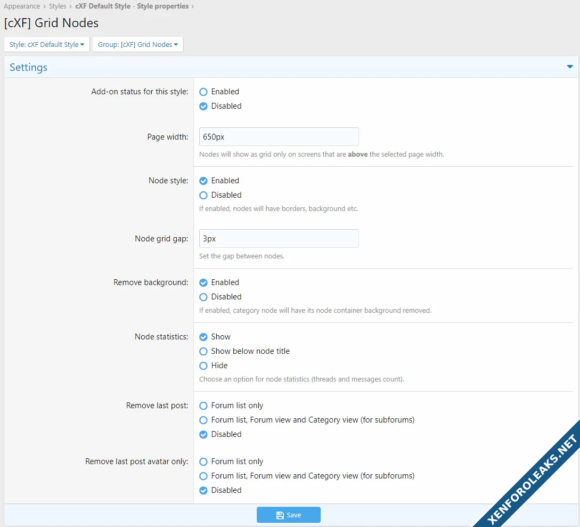Set Node style to Disabled
The image size is (580, 527).
click(x=203, y=196)
